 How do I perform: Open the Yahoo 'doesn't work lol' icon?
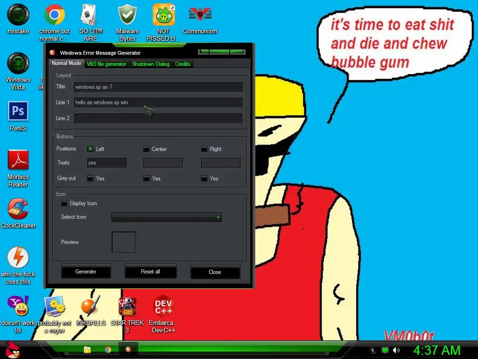tap(18, 314)
